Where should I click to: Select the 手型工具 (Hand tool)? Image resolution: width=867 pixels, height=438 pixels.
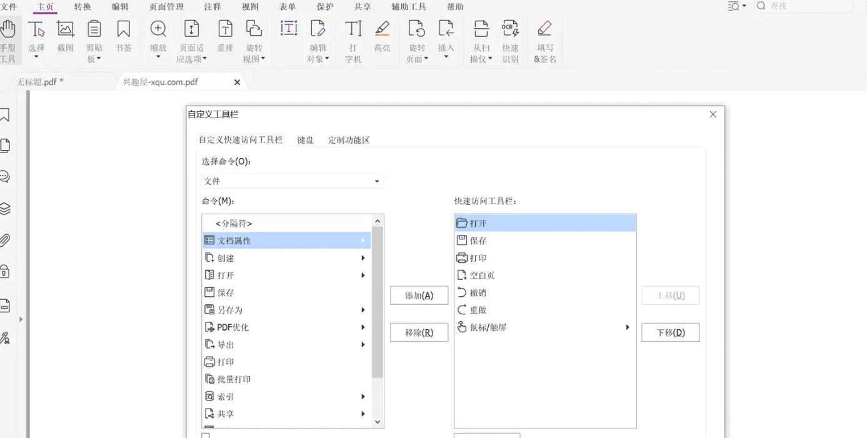[9, 41]
